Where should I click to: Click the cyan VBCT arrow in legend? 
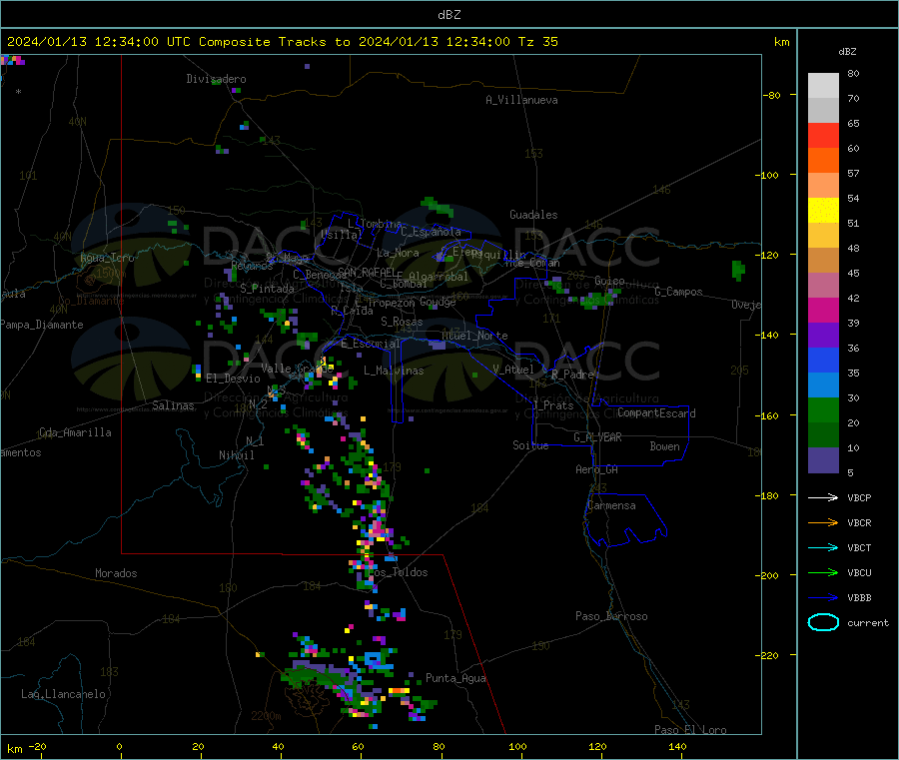[x=823, y=547]
